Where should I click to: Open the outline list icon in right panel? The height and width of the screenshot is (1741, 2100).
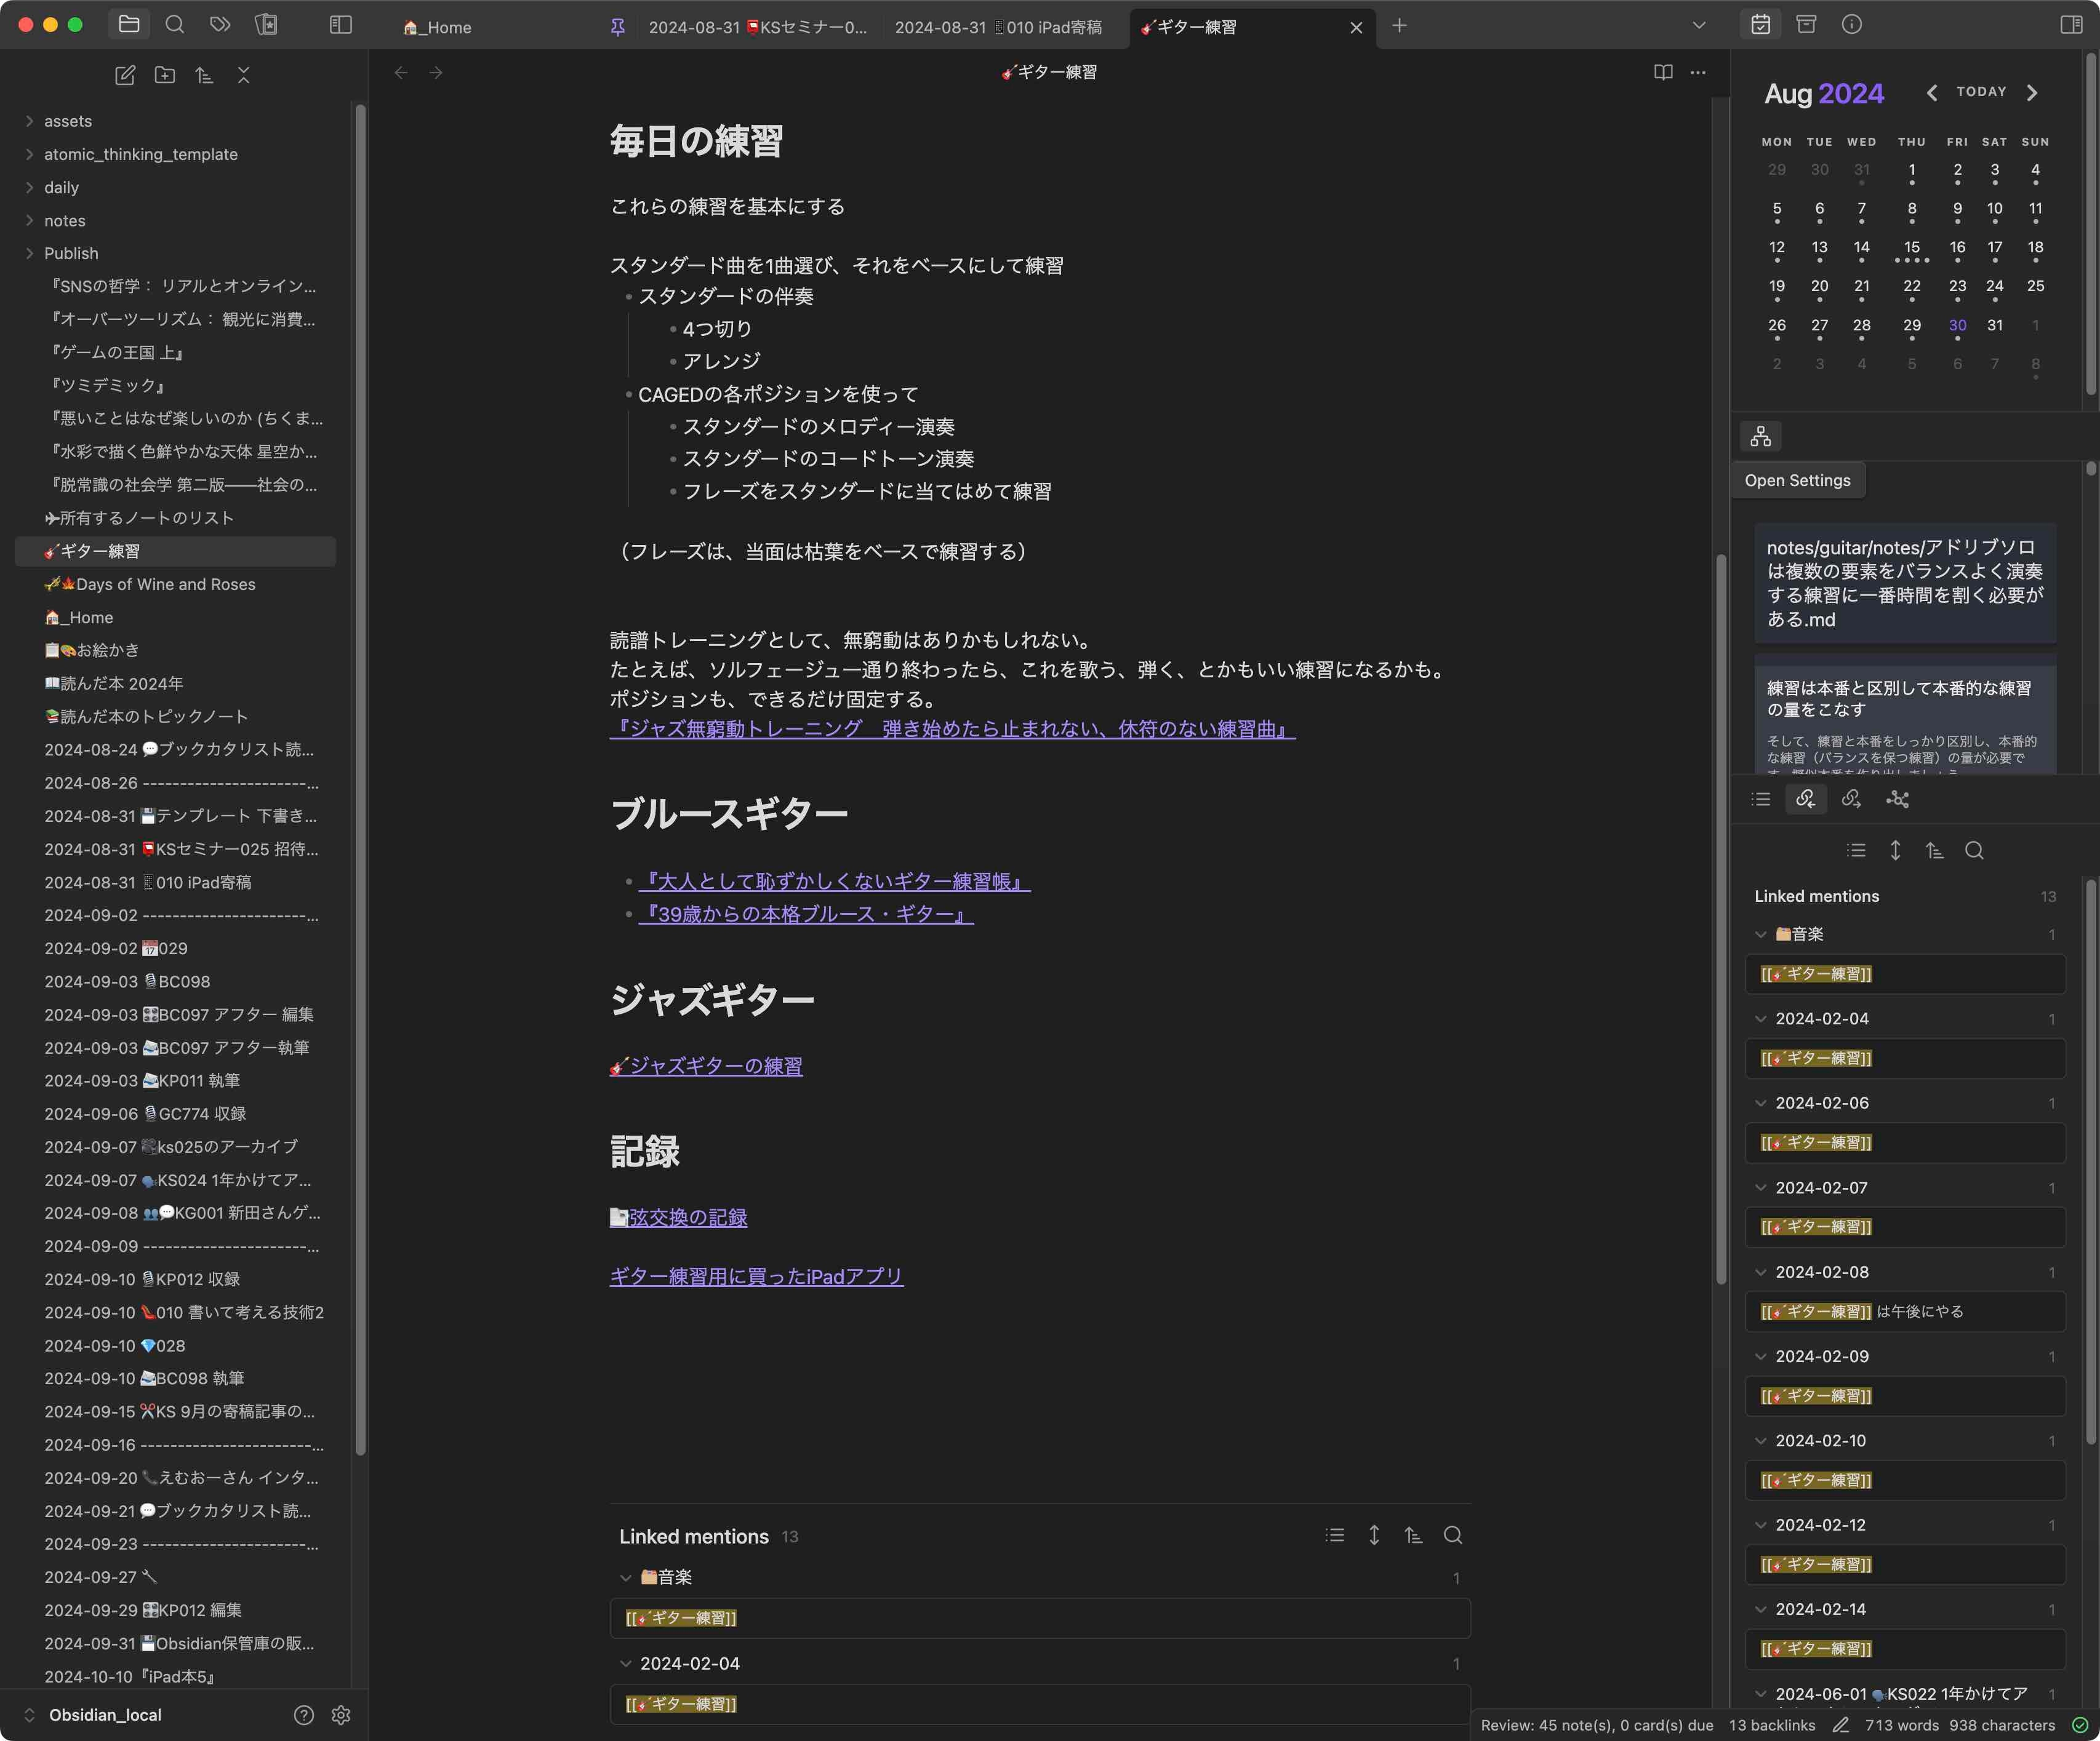[x=1761, y=800]
